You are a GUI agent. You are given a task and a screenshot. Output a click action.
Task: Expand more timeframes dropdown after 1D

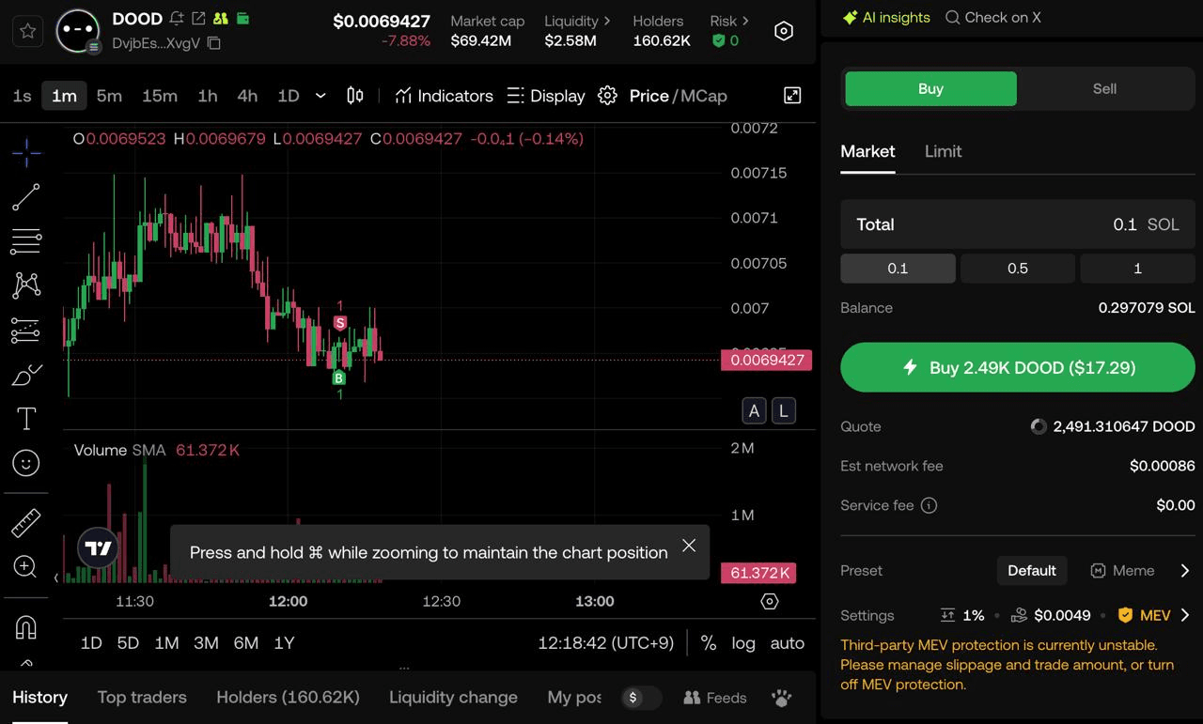[x=320, y=96]
